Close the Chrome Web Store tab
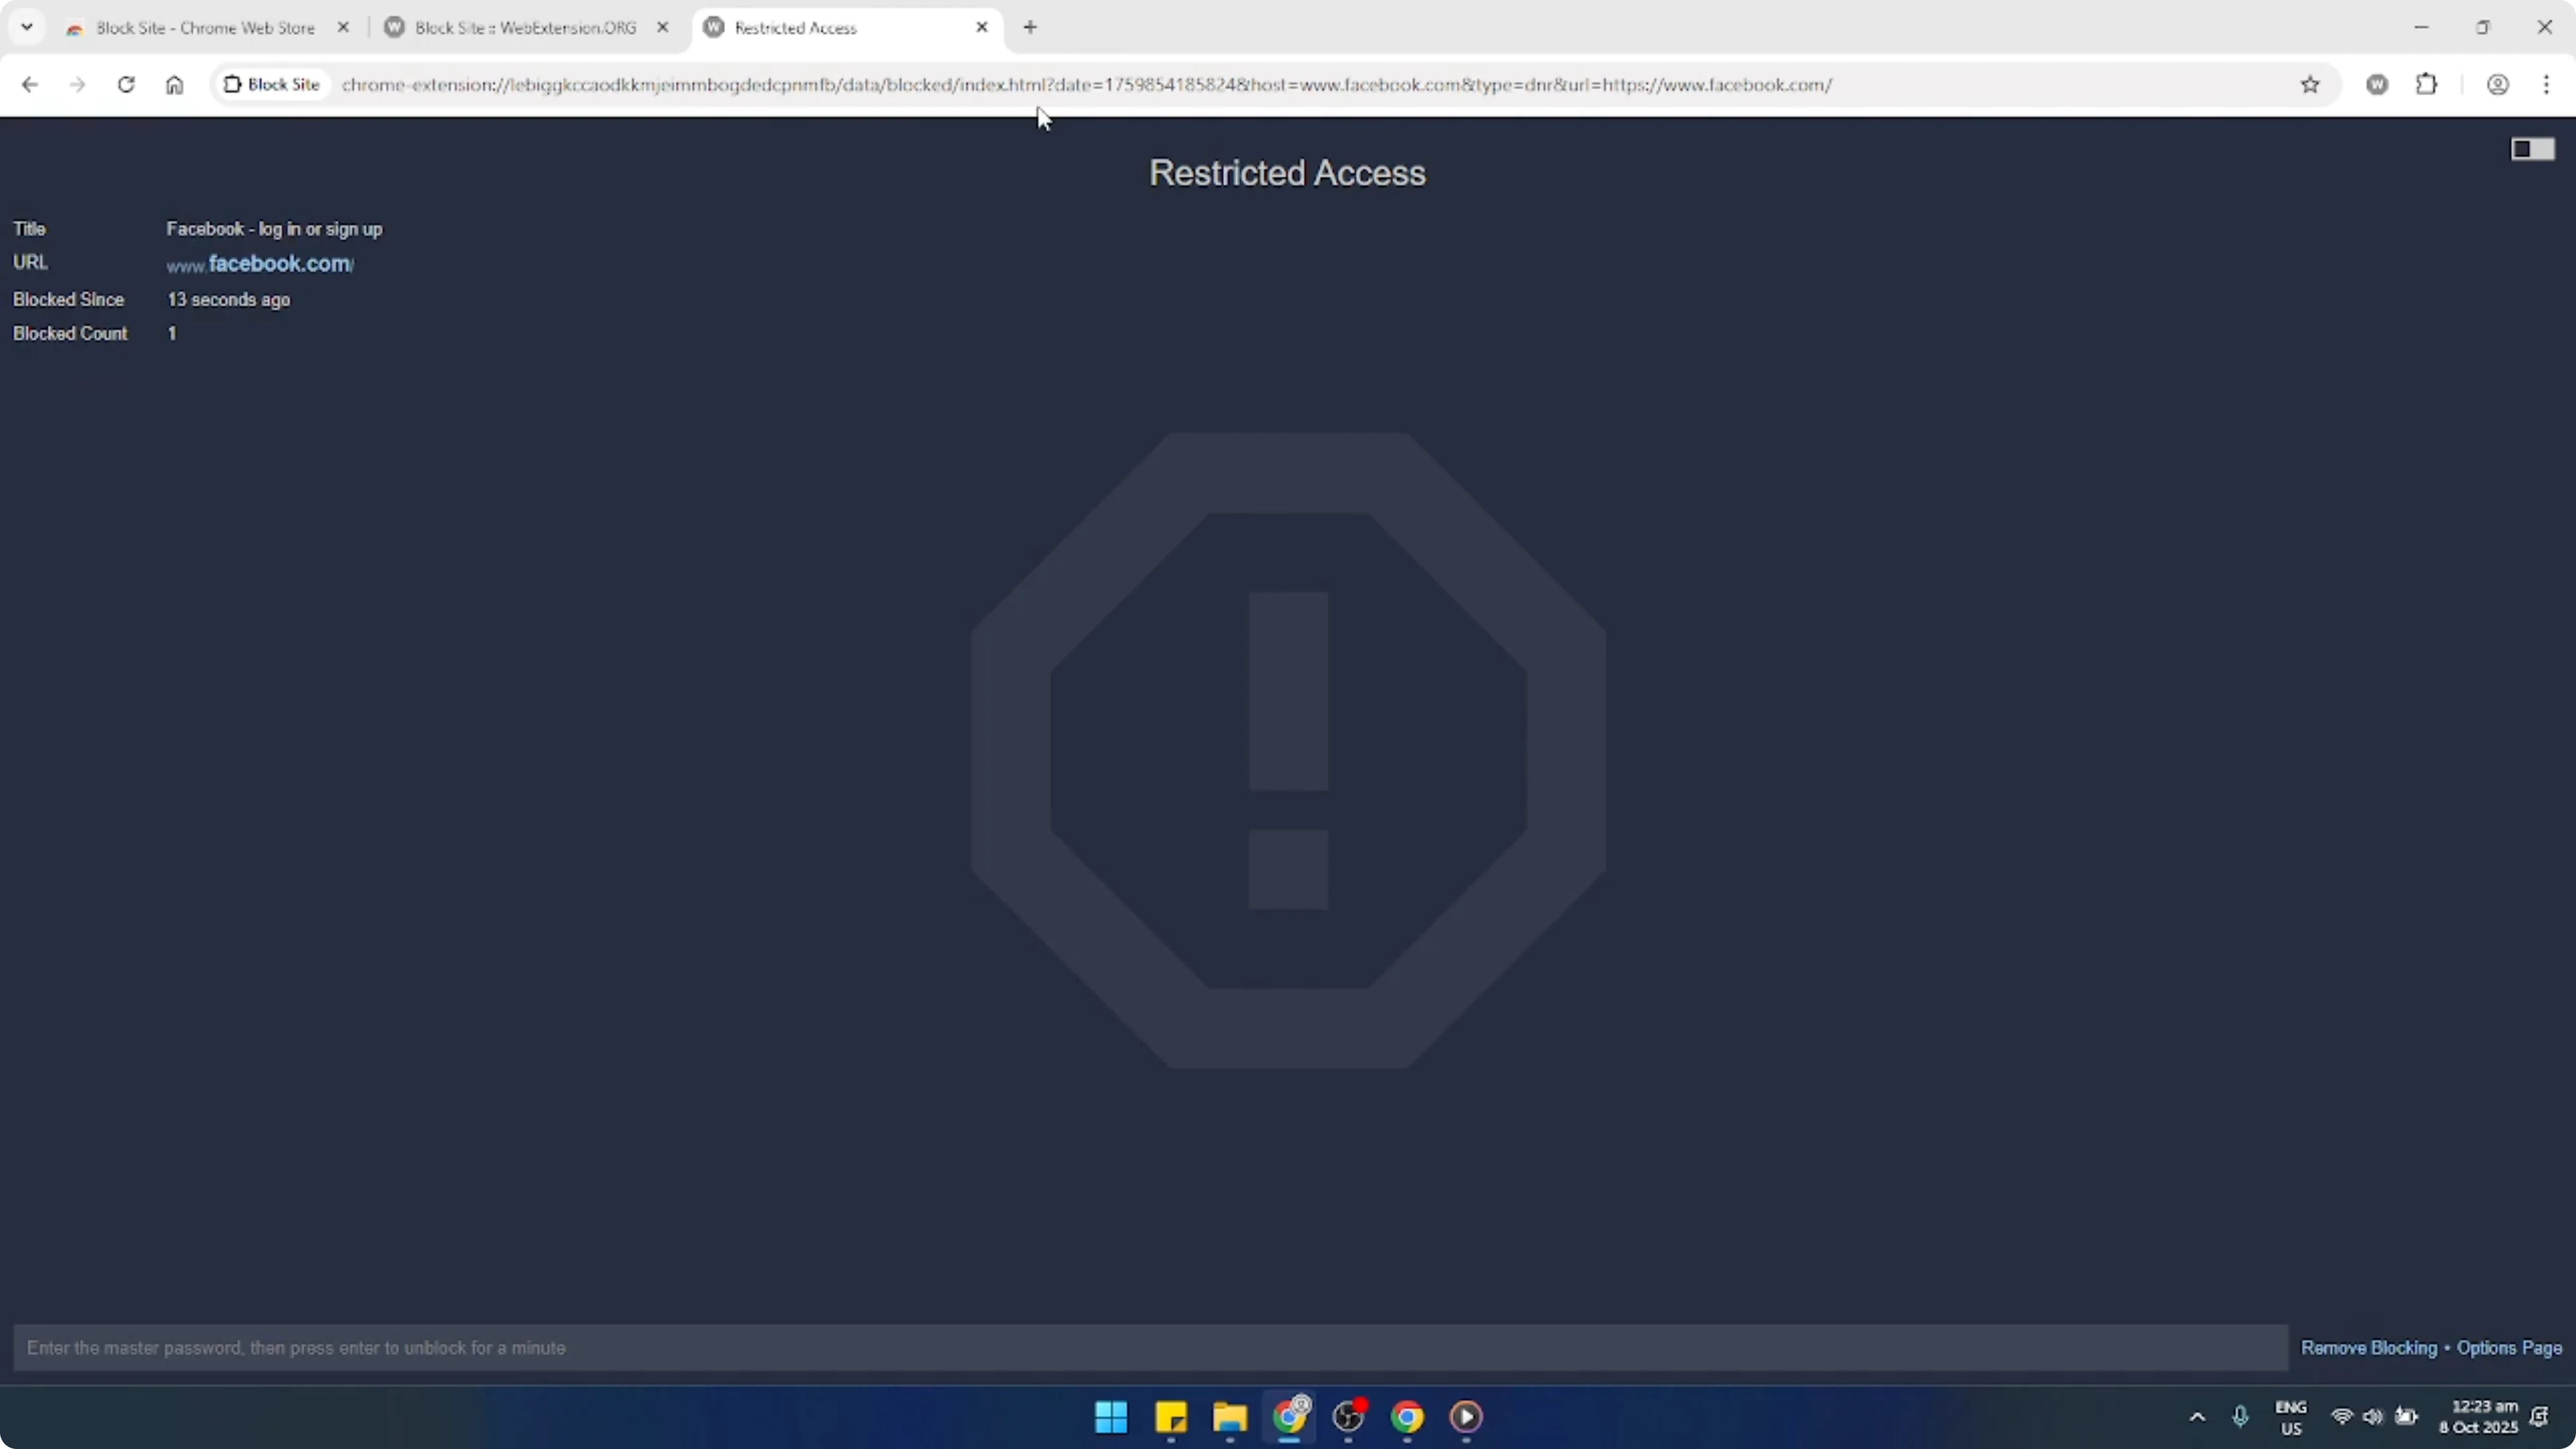The image size is (2576, 1449). click(x=343, y=28)
